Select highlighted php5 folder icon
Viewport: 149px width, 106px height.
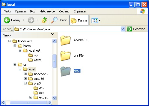pos(65,71)
